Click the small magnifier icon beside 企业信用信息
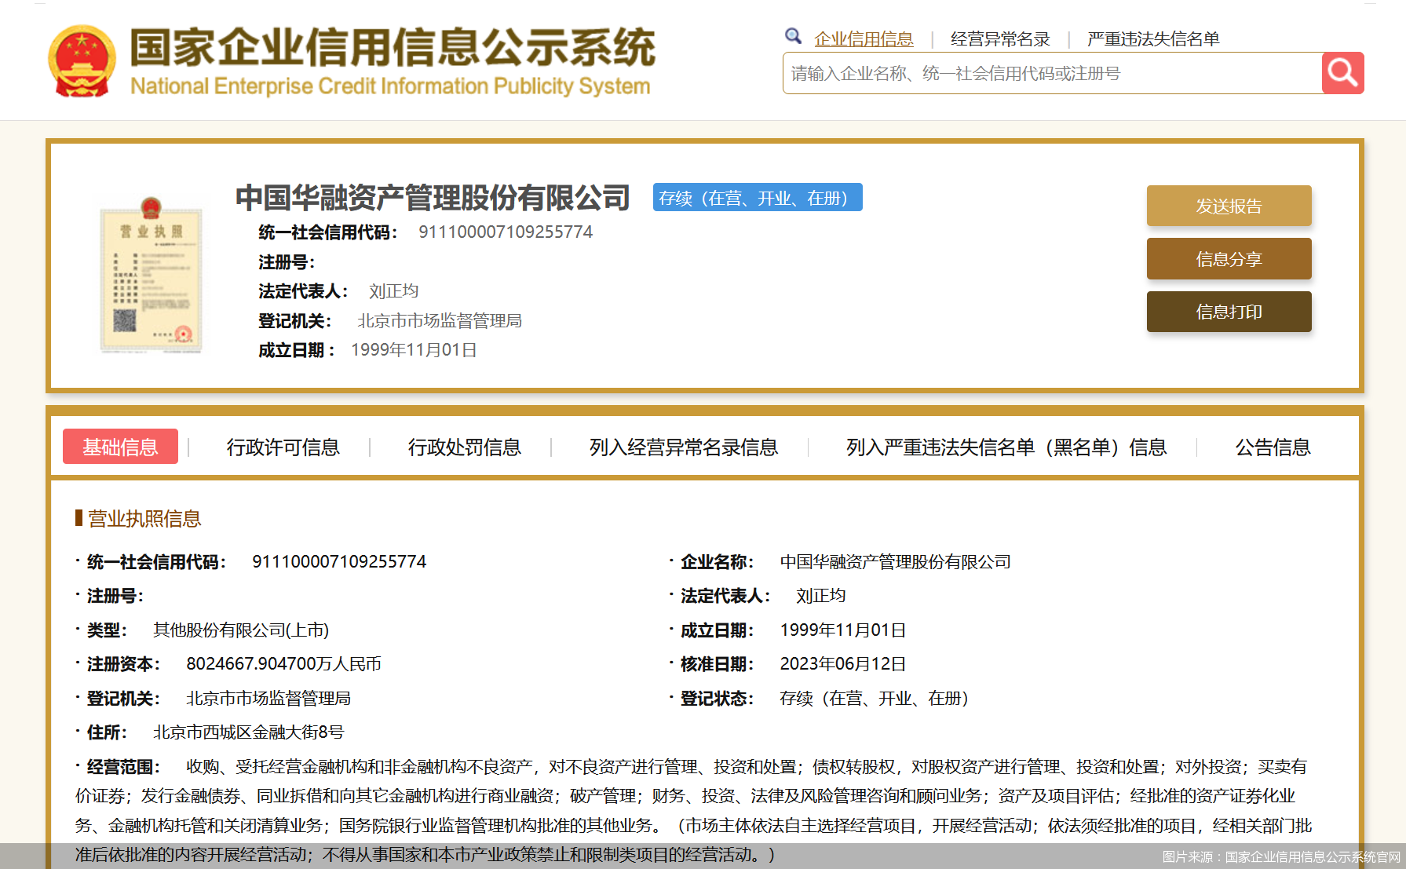 [x=793, y=36]
